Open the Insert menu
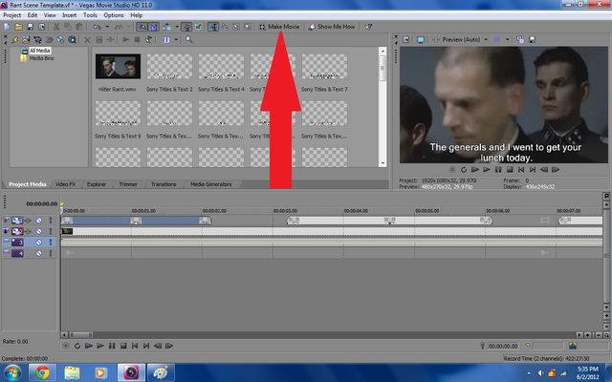 (70, 15)
